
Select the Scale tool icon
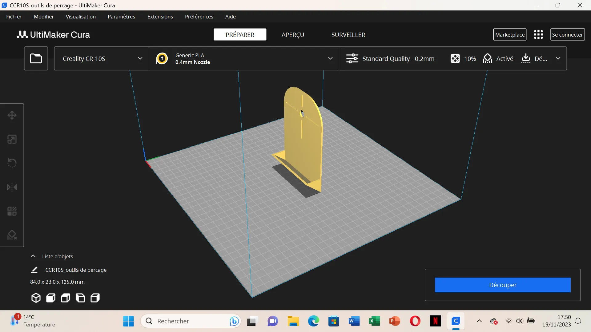pos(12,139)
